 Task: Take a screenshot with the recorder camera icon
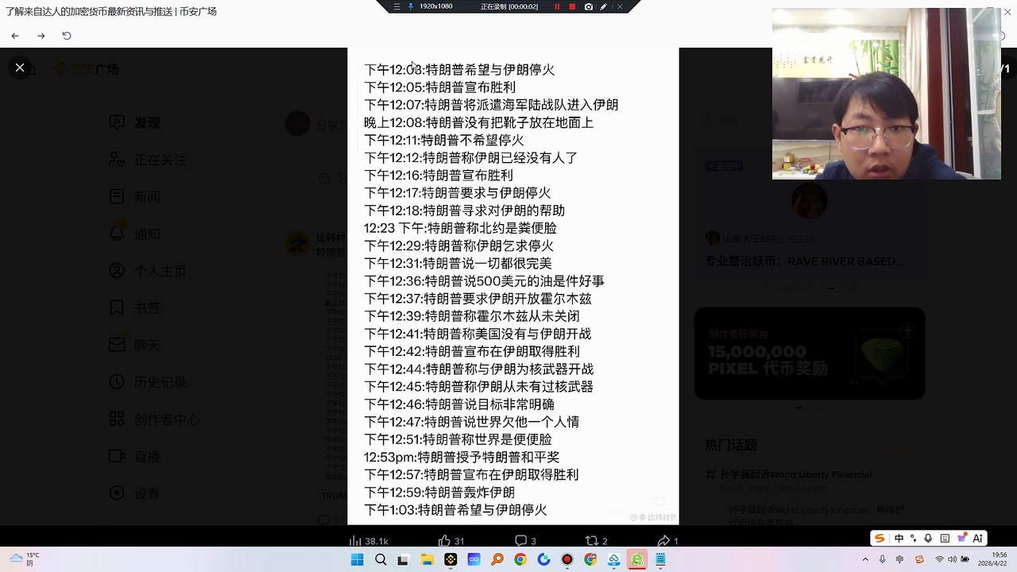coord(588,6)
